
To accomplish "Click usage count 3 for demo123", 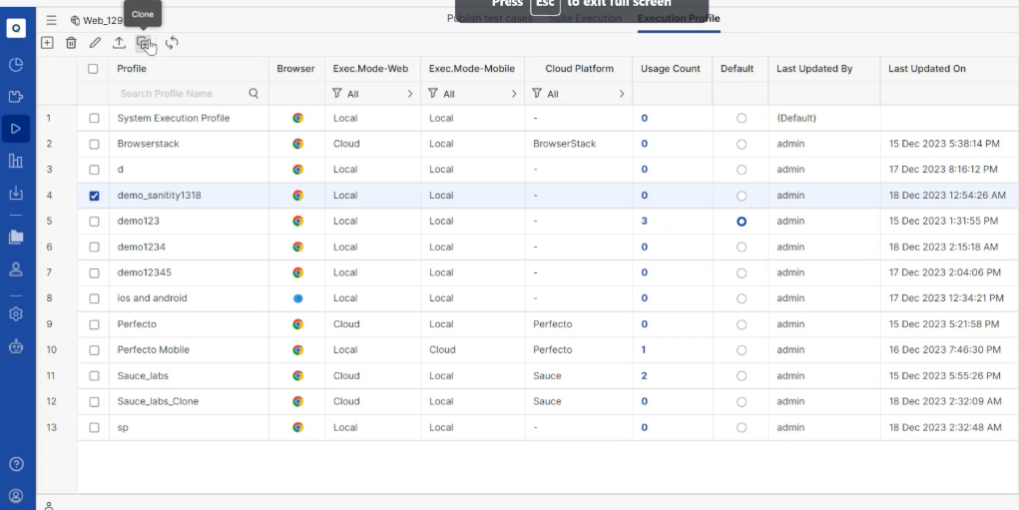I will click(645, 222).
